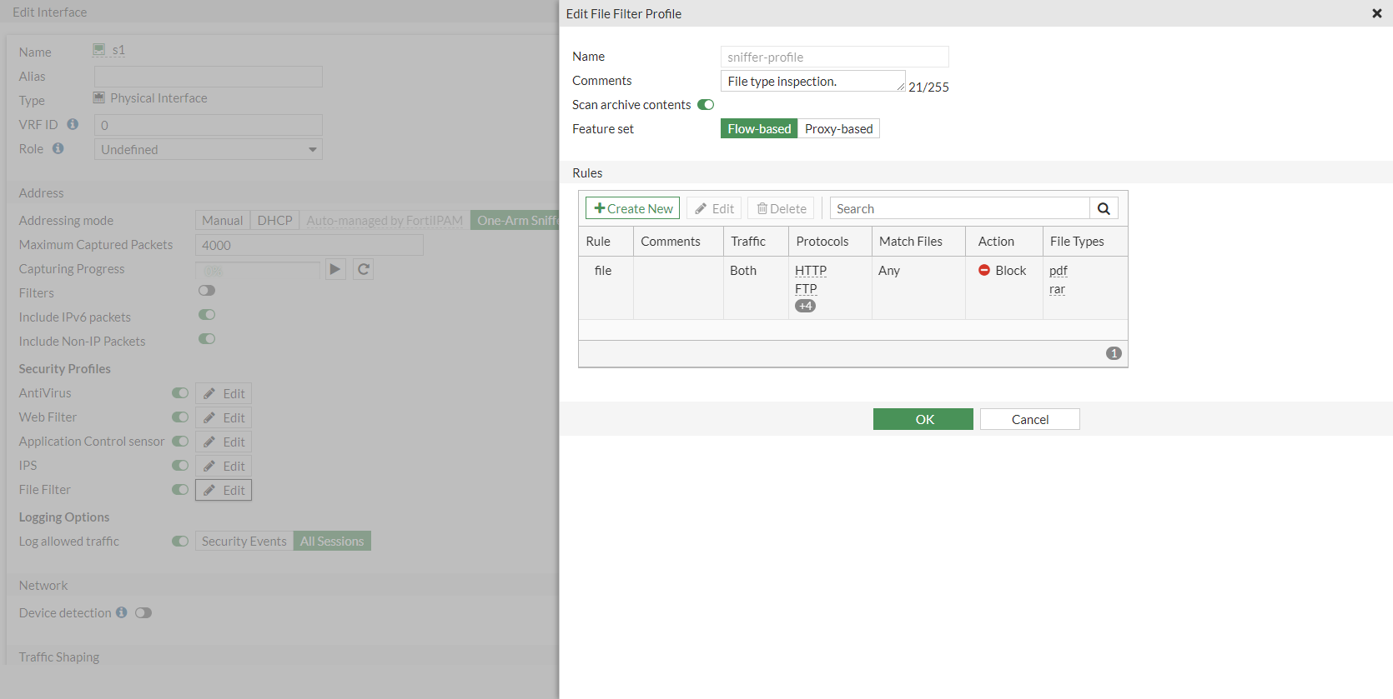Click the s1 interface name icon
Viewport: 1393px width, 699px height.
(x=99, y=50)
